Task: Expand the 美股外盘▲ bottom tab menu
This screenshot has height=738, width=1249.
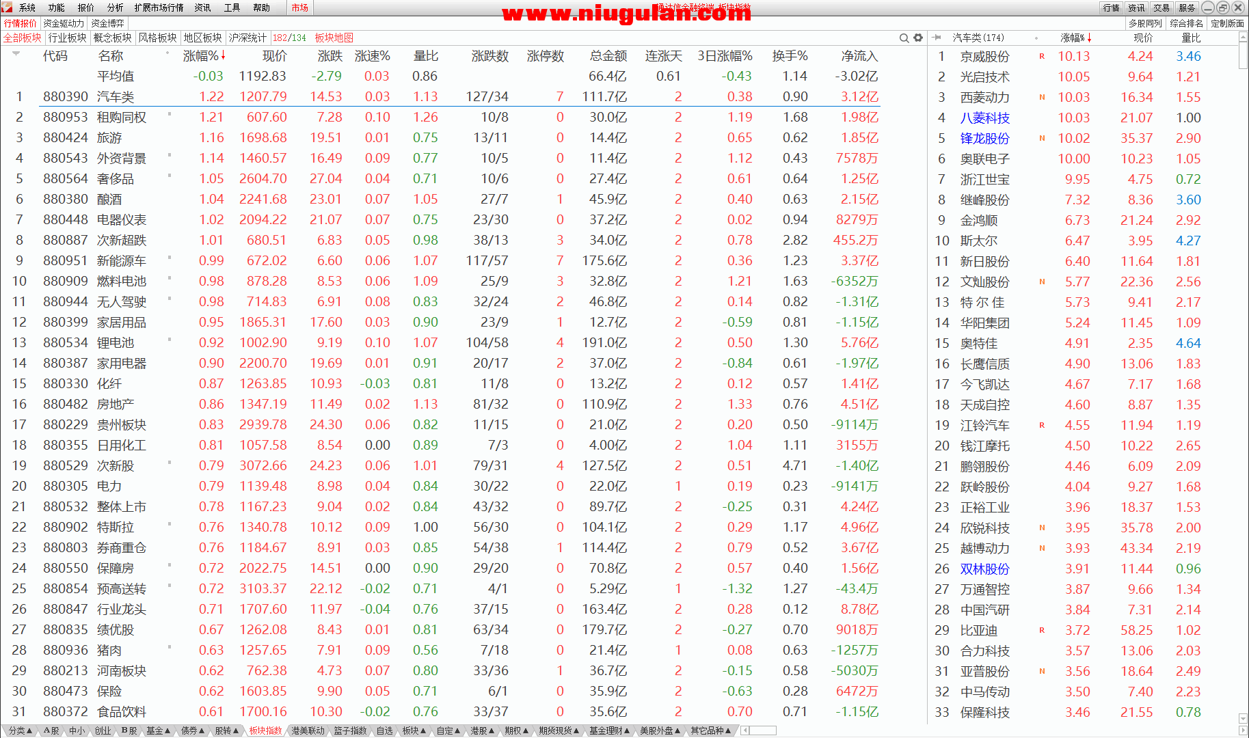Action: click(660, 730)
